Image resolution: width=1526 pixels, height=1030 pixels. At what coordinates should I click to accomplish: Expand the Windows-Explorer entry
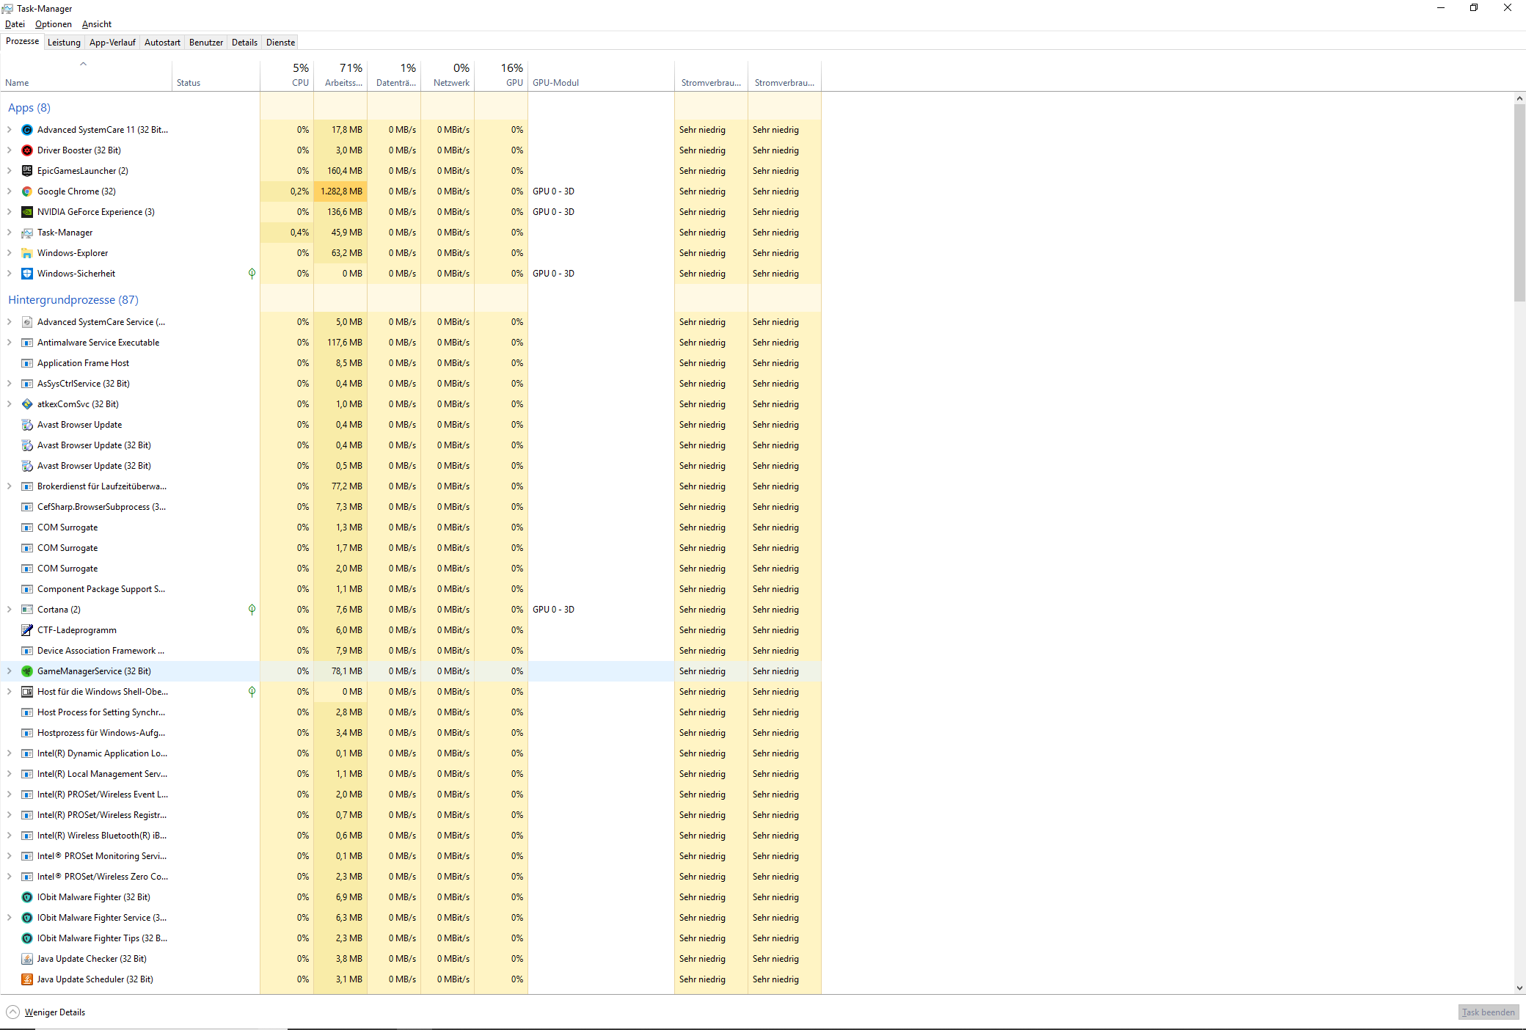click(x=10, y=253)
